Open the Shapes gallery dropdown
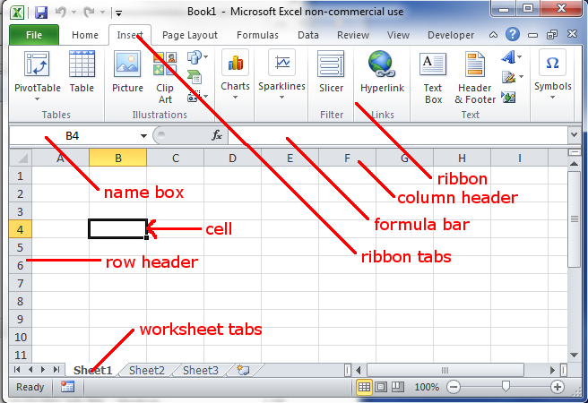 click(197, 57)
